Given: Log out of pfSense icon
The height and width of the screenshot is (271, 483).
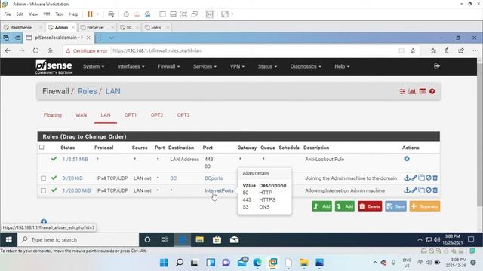Looking at the screenshot, I should pyautogui.click(x=437, y=66).
